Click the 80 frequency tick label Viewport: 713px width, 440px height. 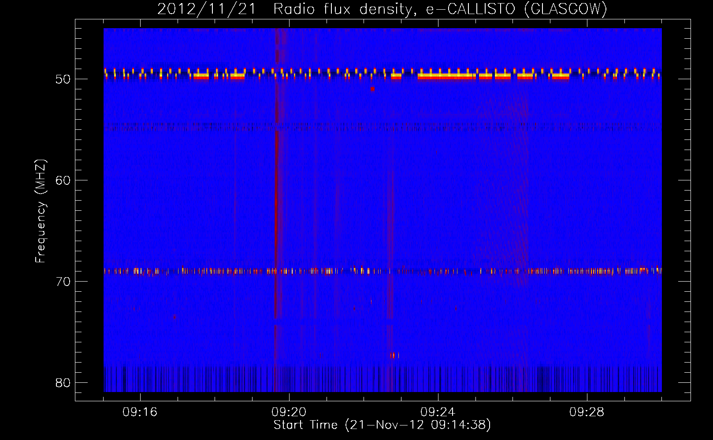(63, 383)
